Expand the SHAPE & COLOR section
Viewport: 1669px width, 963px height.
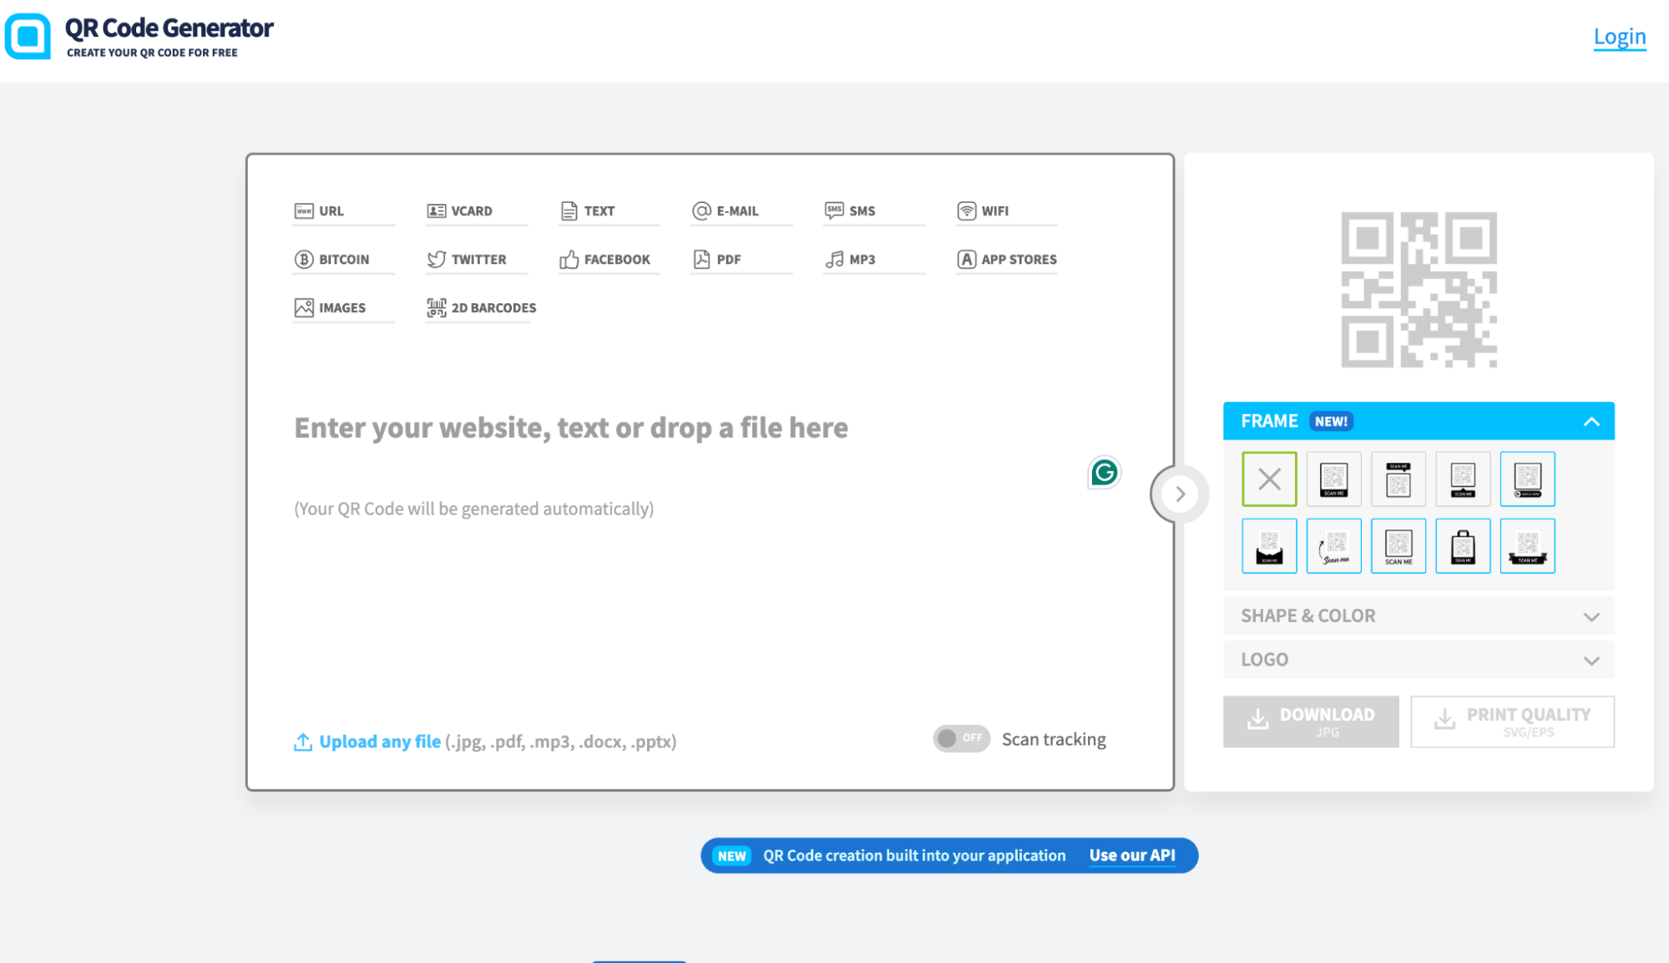click(1418, 616)
